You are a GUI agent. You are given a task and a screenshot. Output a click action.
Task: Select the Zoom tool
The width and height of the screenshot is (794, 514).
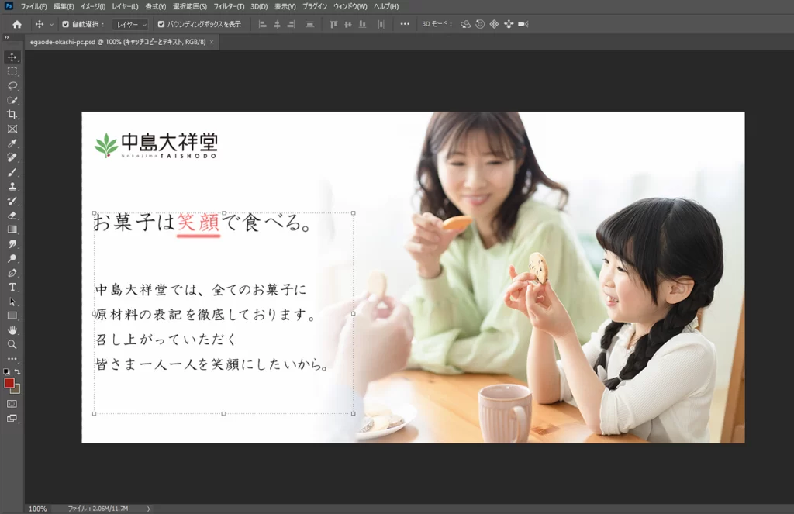(12, 344)
